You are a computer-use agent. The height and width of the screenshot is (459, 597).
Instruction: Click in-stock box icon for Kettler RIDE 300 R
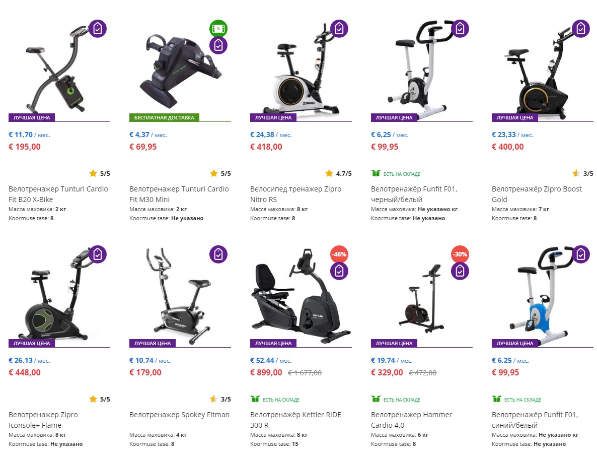tap(255, 399)
